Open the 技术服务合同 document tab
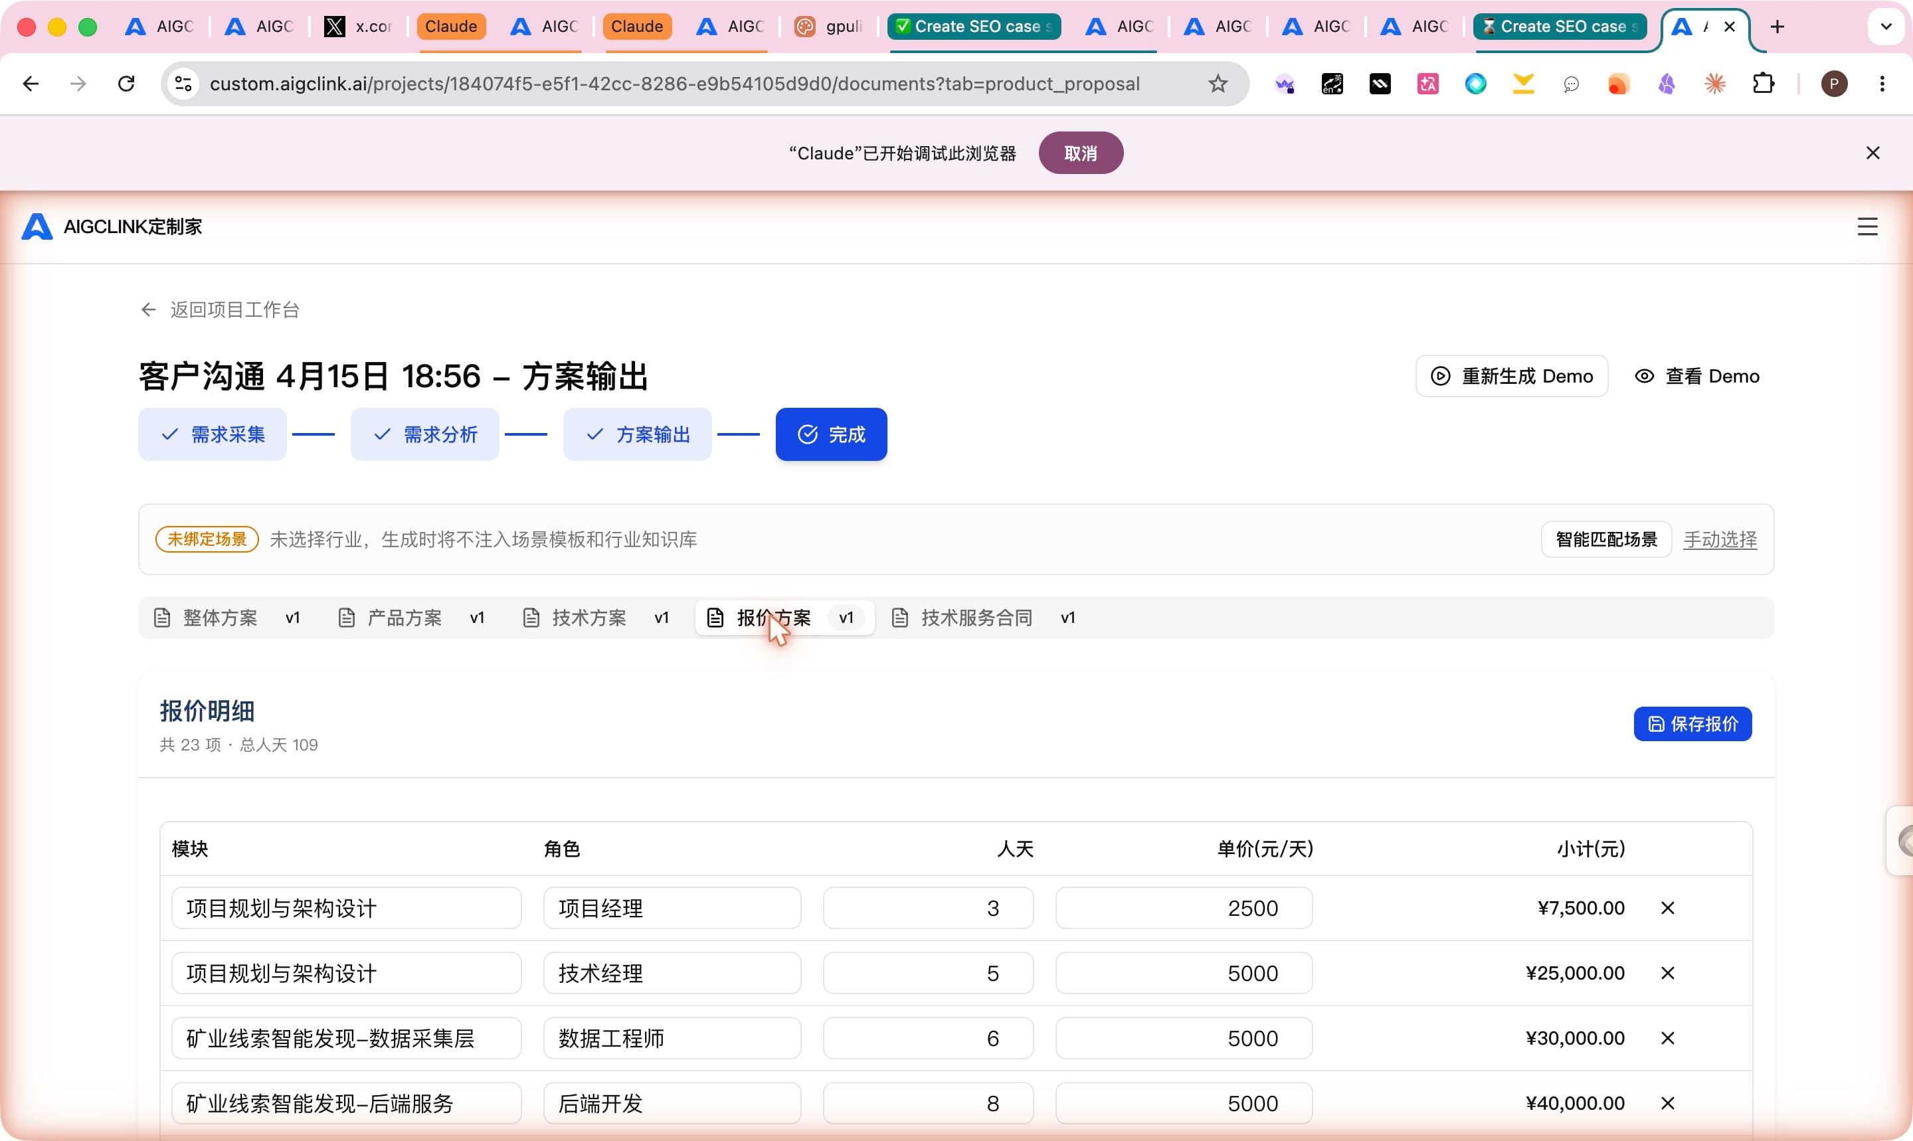This screenshot has height=1141, width=1913. [x=984, y=618]
